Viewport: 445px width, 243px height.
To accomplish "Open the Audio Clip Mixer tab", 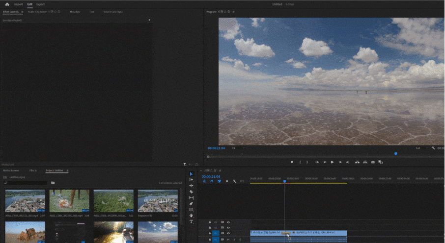I will pyautogui.click(x=44, y=12).
